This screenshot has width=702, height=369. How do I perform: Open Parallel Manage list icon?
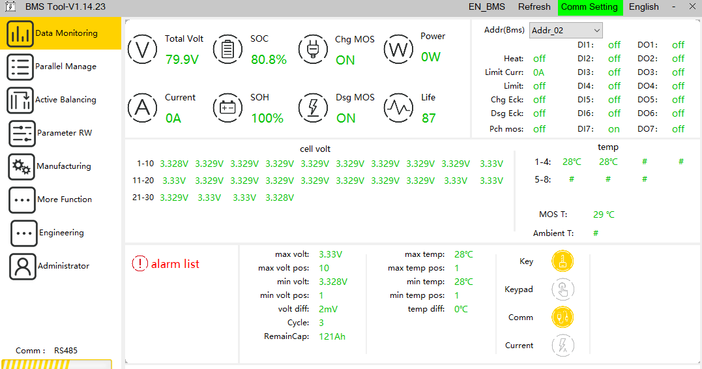pos(20,66)
